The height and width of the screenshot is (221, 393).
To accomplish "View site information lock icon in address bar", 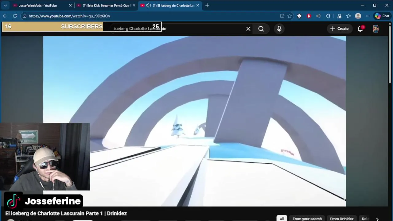I will tap(25, 16).
